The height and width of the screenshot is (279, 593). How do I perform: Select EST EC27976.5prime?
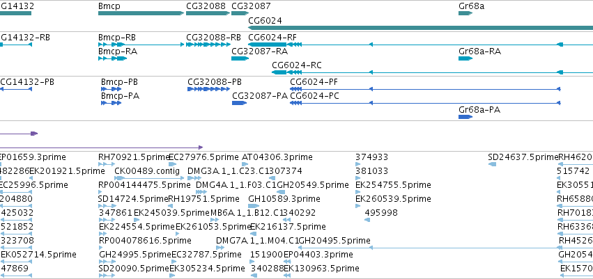pyautogui.click(x=203, y=157)
